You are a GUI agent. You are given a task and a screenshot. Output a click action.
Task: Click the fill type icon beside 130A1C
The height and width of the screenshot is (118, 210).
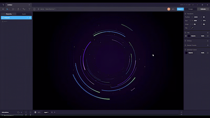coord(186,36)
